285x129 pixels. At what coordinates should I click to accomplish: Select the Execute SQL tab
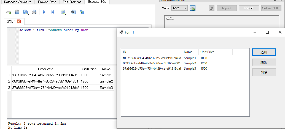click(x=97, y=2)
